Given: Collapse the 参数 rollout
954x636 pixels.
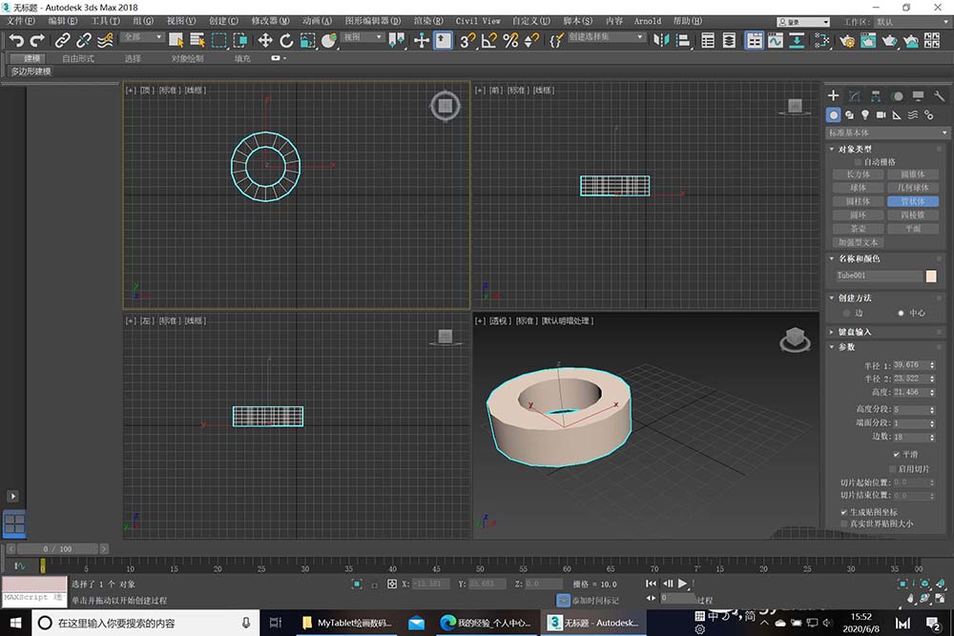Looking at the screenshot, I should pyautogui.click(x=846, y=347).
